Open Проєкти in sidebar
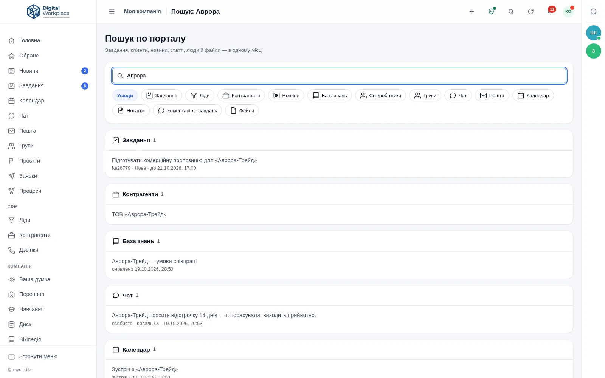605x378 pixels. (x=48, y=161)
